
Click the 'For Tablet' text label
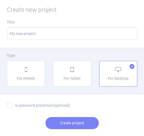pos(72,78)
